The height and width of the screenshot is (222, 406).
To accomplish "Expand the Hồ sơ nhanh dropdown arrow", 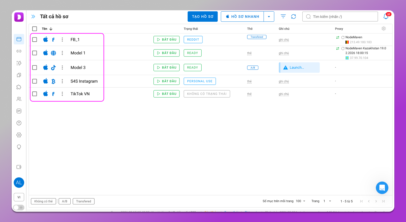I will (x=269, y=16).
